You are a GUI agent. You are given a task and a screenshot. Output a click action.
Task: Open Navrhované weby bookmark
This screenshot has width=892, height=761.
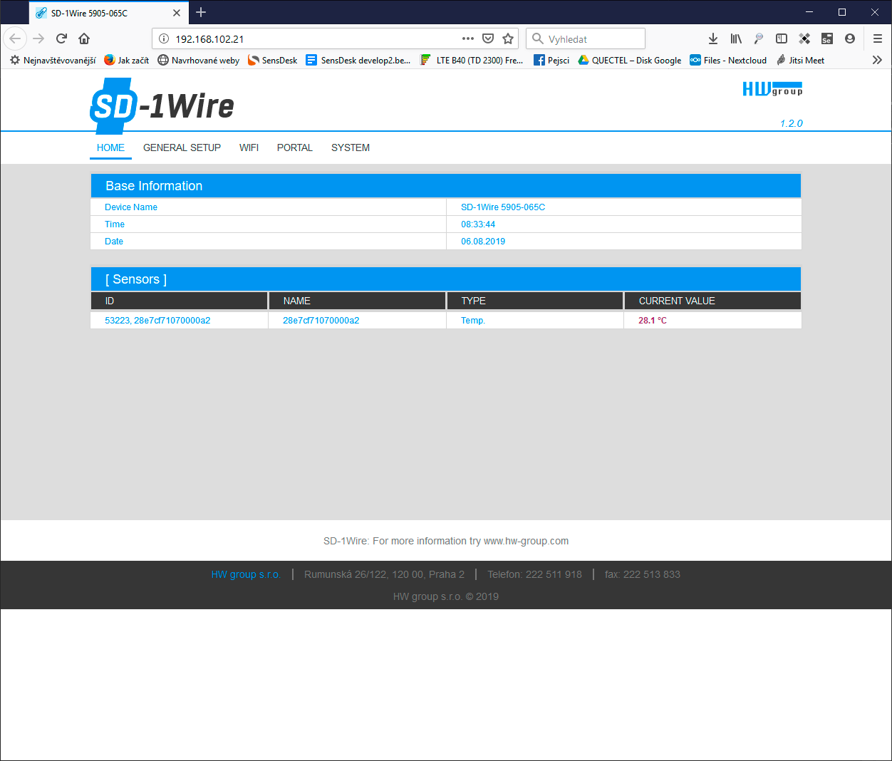[x=198, y=60]
